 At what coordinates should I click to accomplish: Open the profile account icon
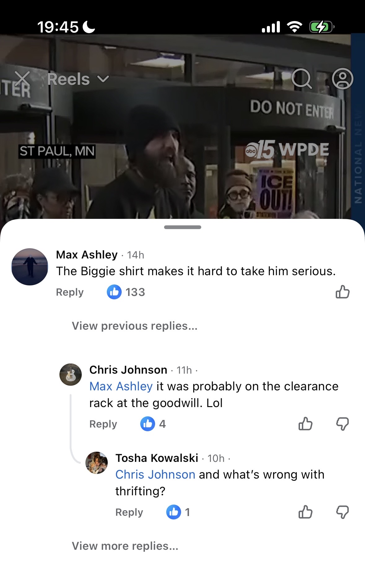[x=342, y=79]
